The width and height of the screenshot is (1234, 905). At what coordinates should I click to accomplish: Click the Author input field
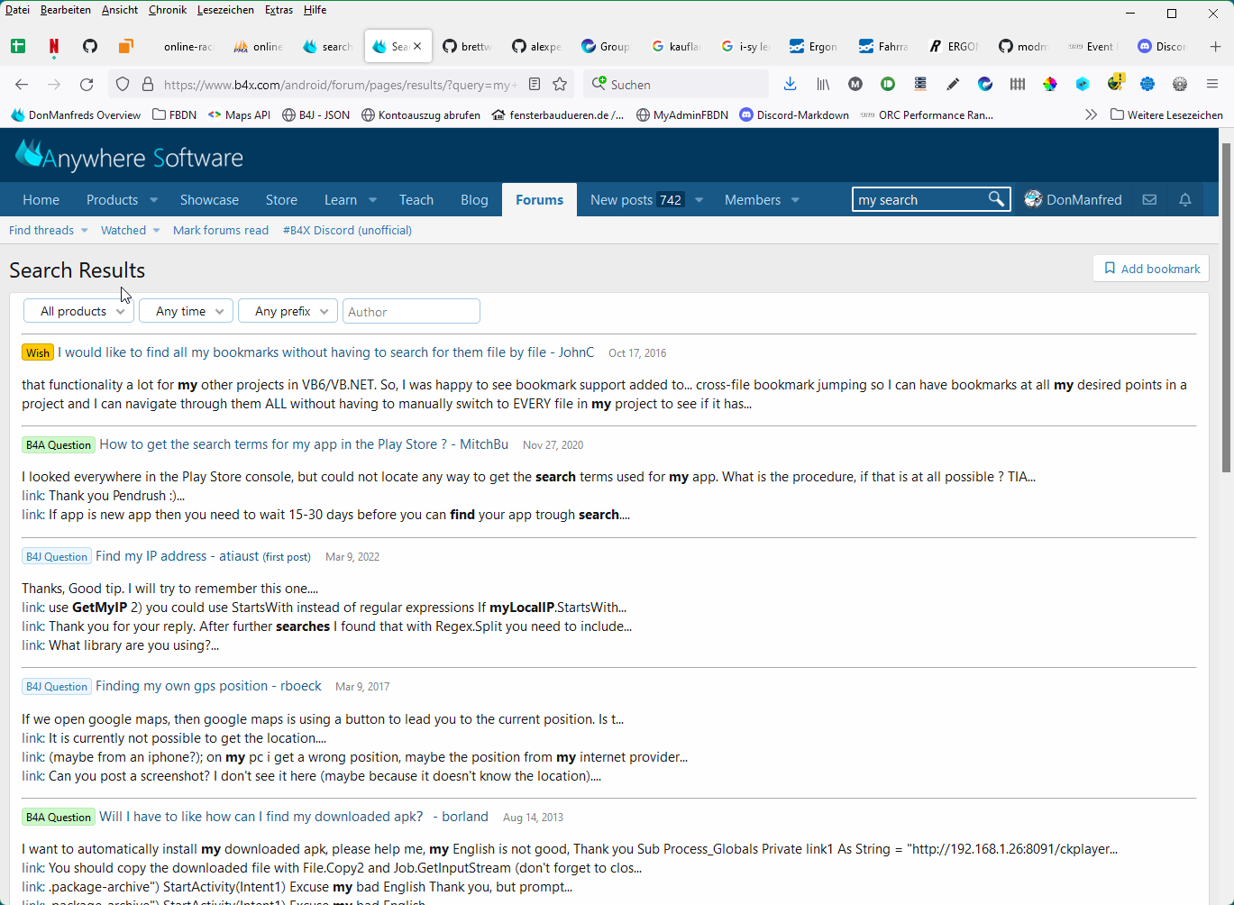[411, 310]
